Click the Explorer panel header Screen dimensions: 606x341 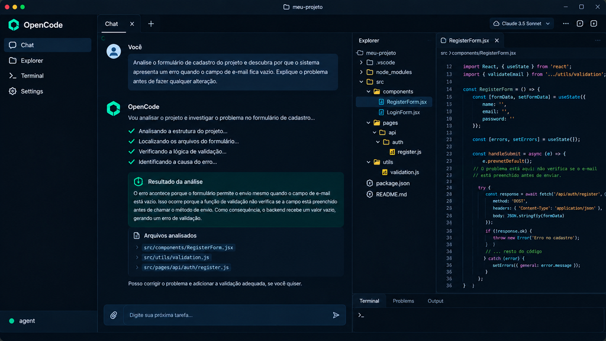369,41
